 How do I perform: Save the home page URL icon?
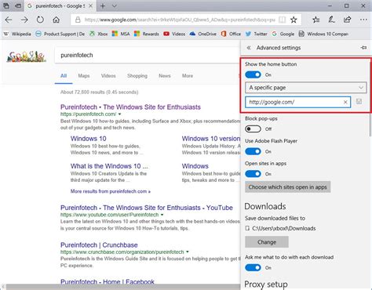[359, 102]
